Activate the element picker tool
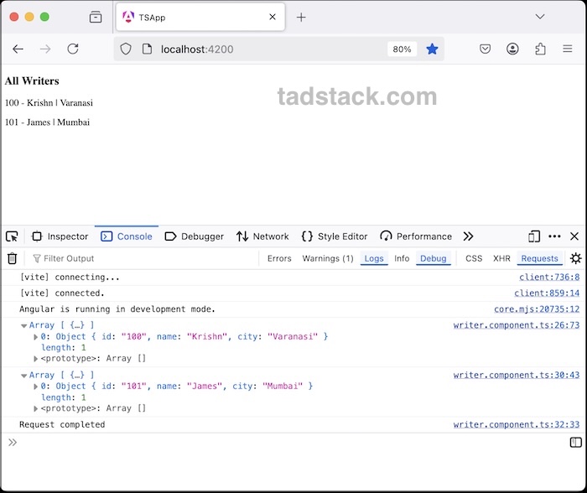Image resolution: width=587 pixels, height=493 pixels. (x=12, y=236)
